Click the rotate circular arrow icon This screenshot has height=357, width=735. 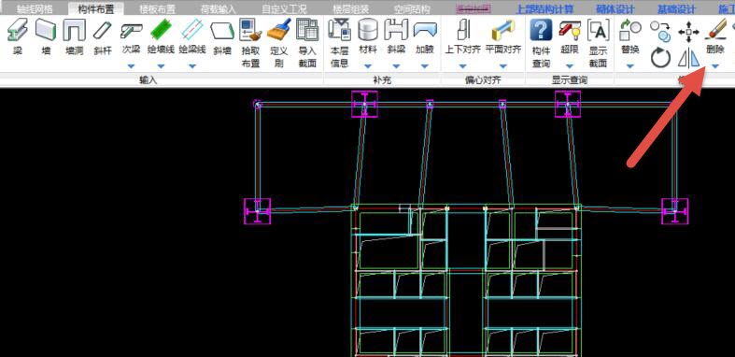click(660, 58)
